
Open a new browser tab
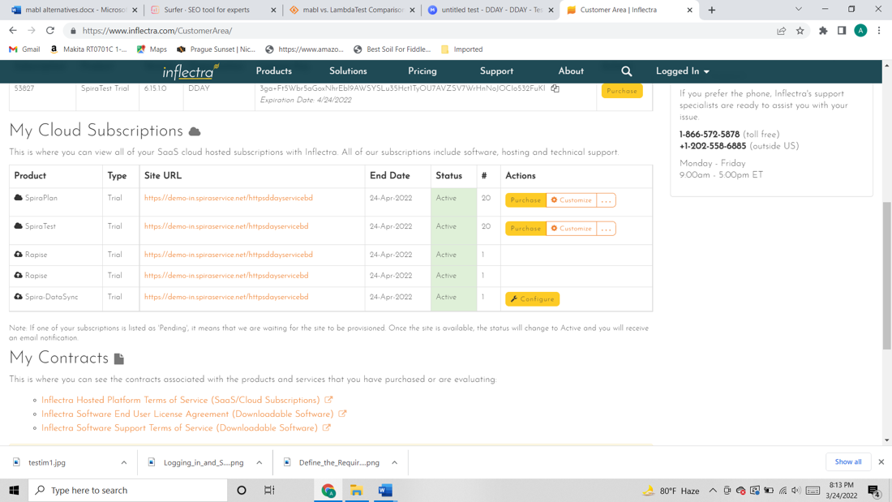pos(712,10)
